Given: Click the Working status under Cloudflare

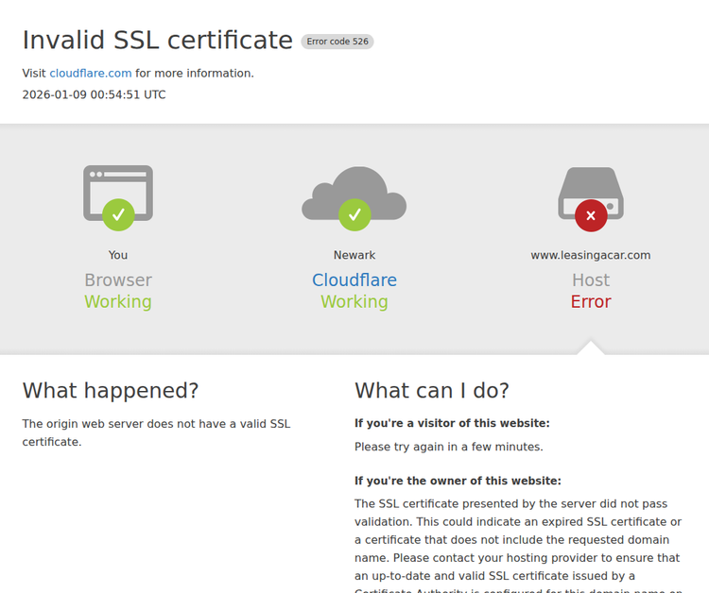Looking at the screenshot, I should pos(354,302).
